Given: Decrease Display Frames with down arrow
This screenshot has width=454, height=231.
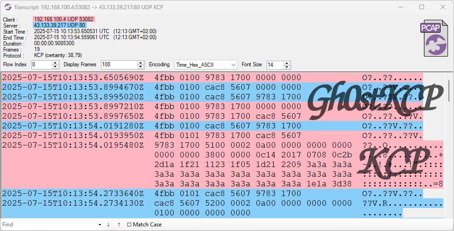Looking at the screenshot, I should [141, 67].
